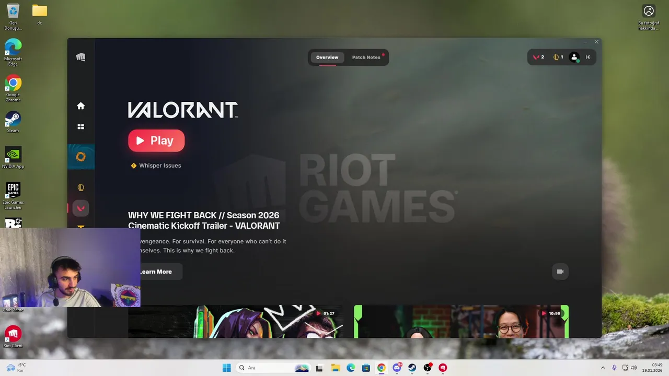Screen dimensions: 669x376
Task: Open Discord from the taskbar
Action: [397, 368]
